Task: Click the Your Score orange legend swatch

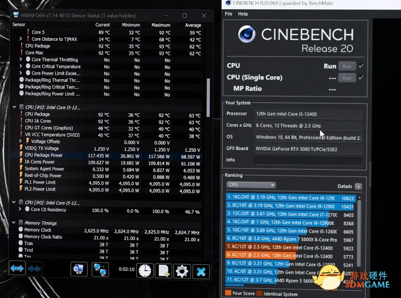Action: click(x=228, y=293)
